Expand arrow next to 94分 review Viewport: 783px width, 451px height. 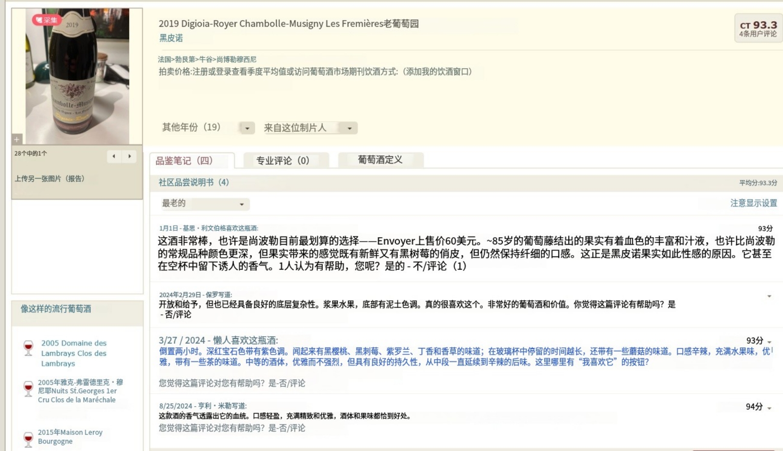(769, 408)
